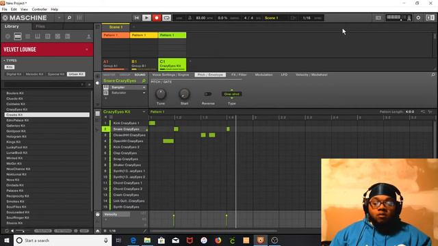Open the CrazyEyes Kit group dropdown
Viewport: 438px width, 246px height.
tap(144, 112)
